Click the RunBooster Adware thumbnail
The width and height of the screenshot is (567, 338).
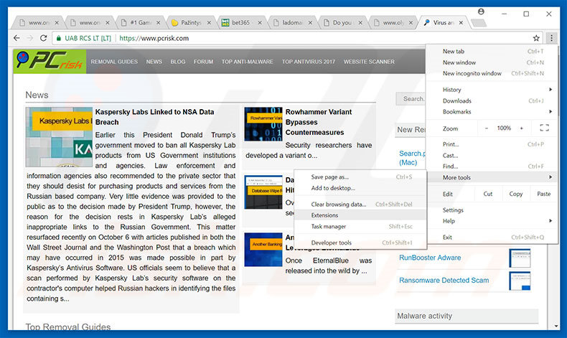pyautogui.click(x=520, y=258)
